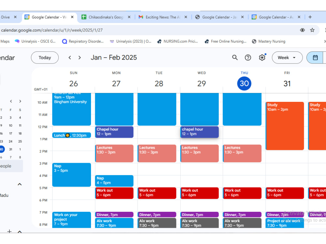This screenshot has height=244, width=326.
Task: Select Thursday 30 day header
Action: [x=244, y=83]
